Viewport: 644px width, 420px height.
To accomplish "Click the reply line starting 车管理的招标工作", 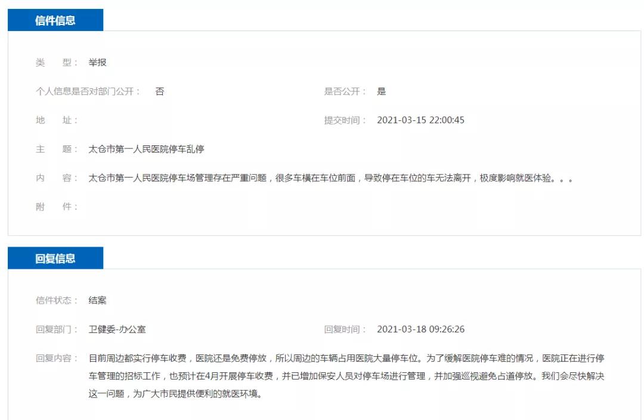I will (346, 376).
